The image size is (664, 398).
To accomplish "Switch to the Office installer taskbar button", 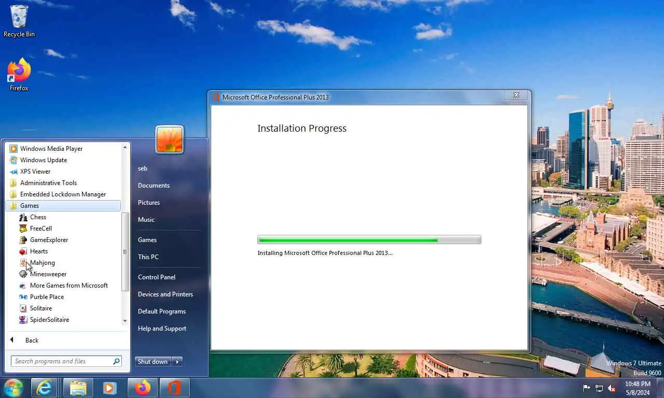I will (175, 388).
